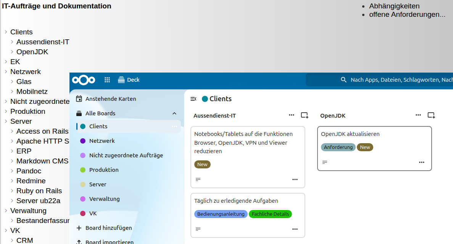Expand the Server tree node
453x244 pixels.
pos(6,121)
